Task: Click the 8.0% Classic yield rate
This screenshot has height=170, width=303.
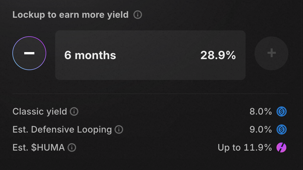Action: pyautogui.click(x=260, y=111)
